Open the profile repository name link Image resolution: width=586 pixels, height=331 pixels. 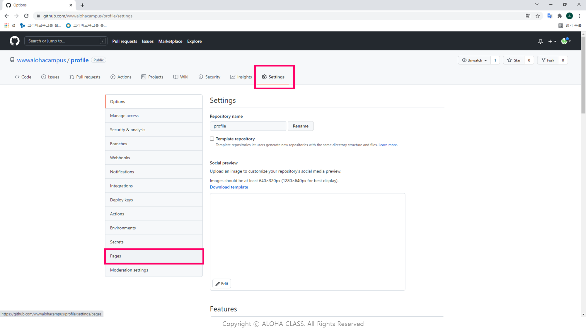coord(79,60)
